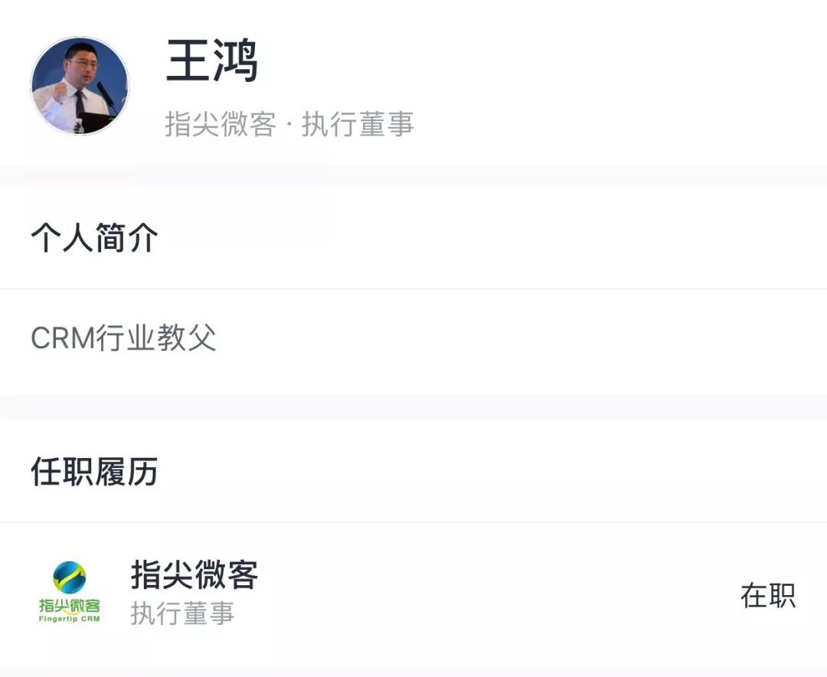Click 执行董事 title beneath the company name

click(x=182, y=613)
